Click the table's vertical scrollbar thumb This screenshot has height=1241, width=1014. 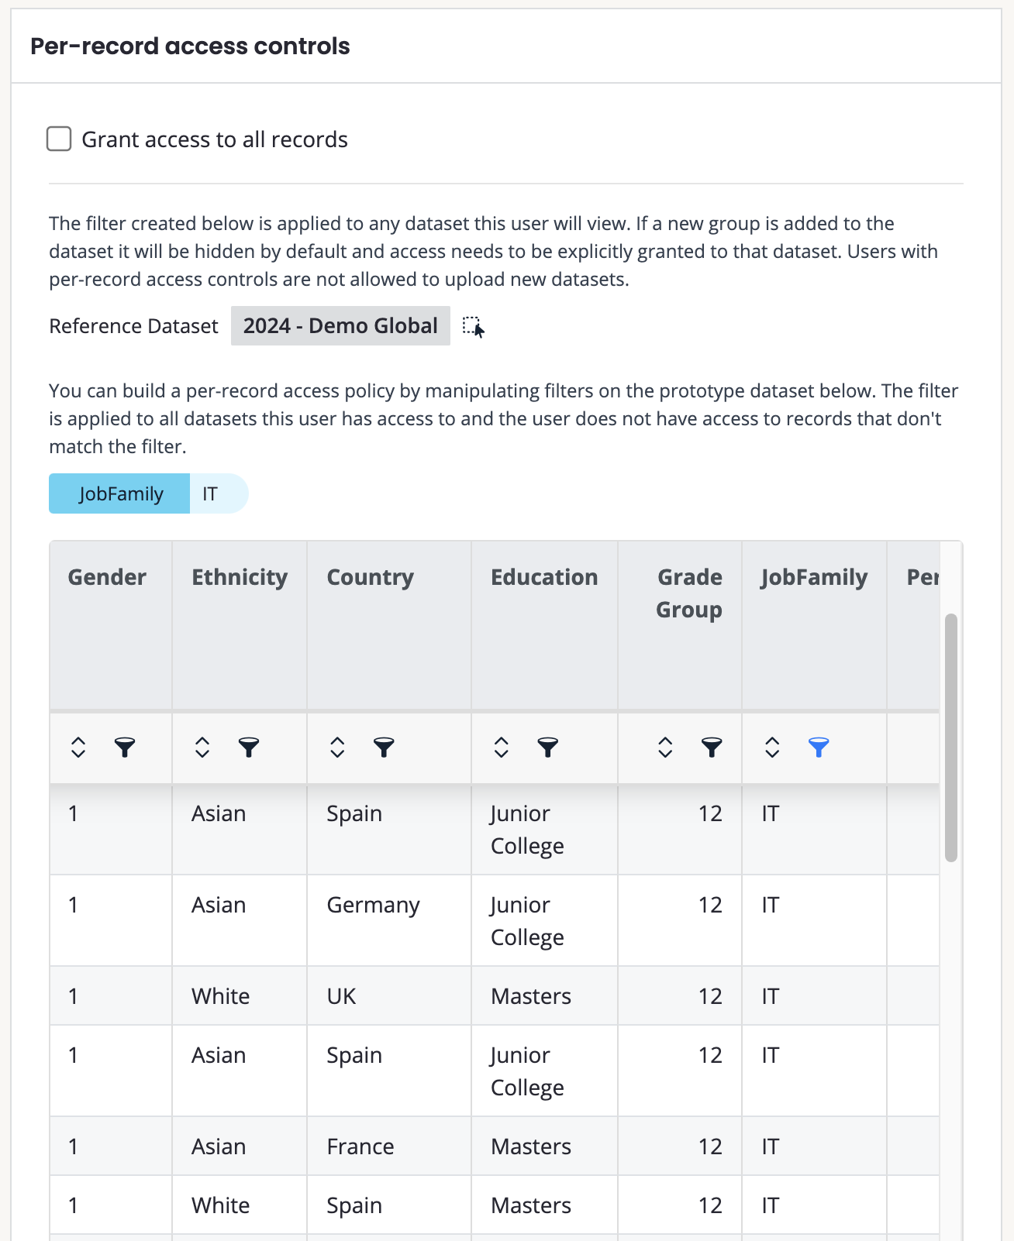951,737
